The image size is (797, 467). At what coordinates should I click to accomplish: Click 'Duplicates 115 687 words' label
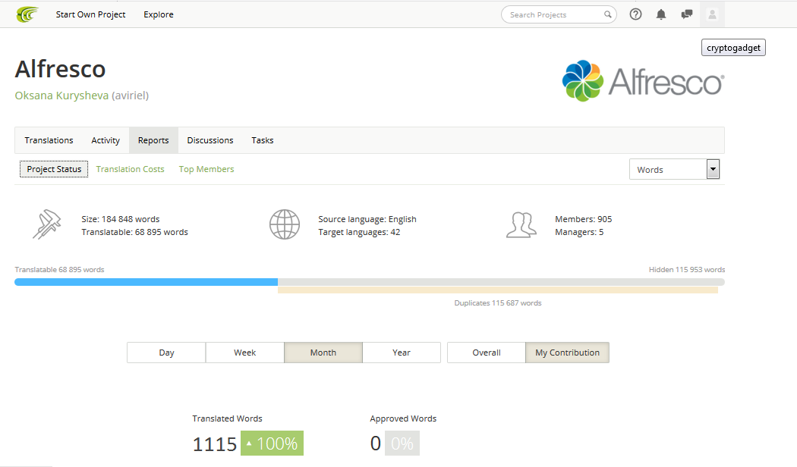point(498,302)
